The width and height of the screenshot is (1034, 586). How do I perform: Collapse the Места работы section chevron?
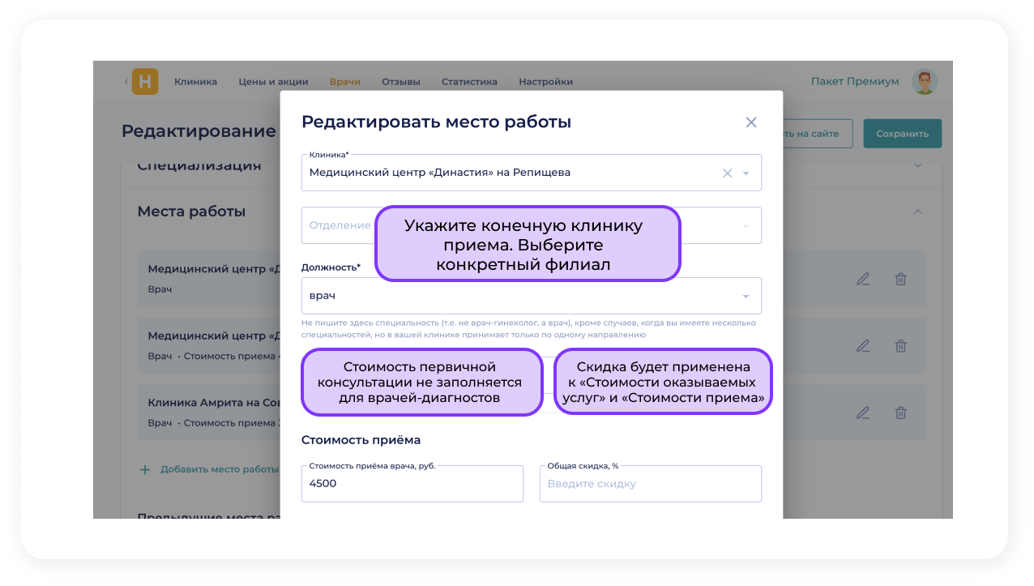[918, 212]
